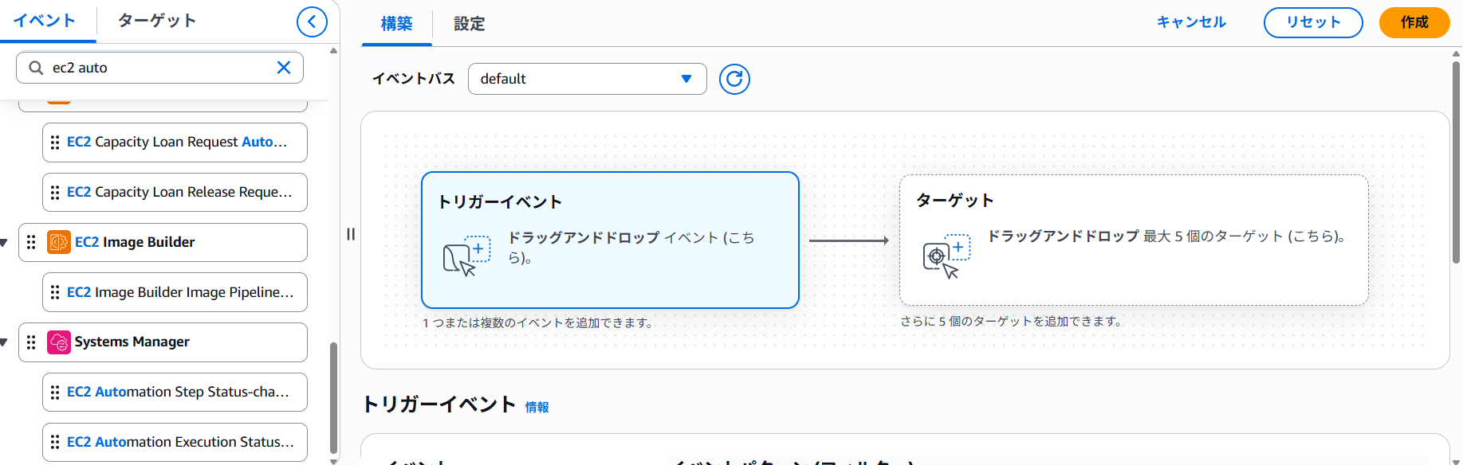Collapse the left panel with chevron button
The height and width of the screenshot is (465, 1463).
pos(312,21)
